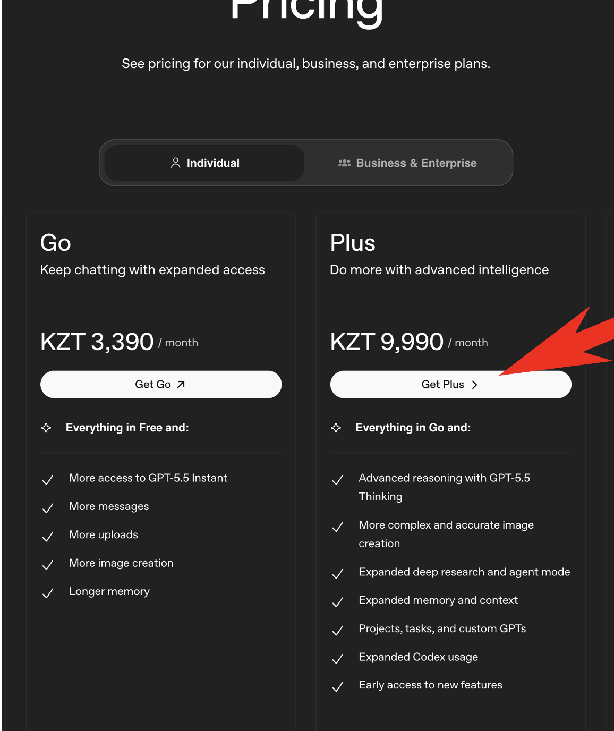Click sparkle icon beside Everything in Free
The image size is (614, 731).
46,428
